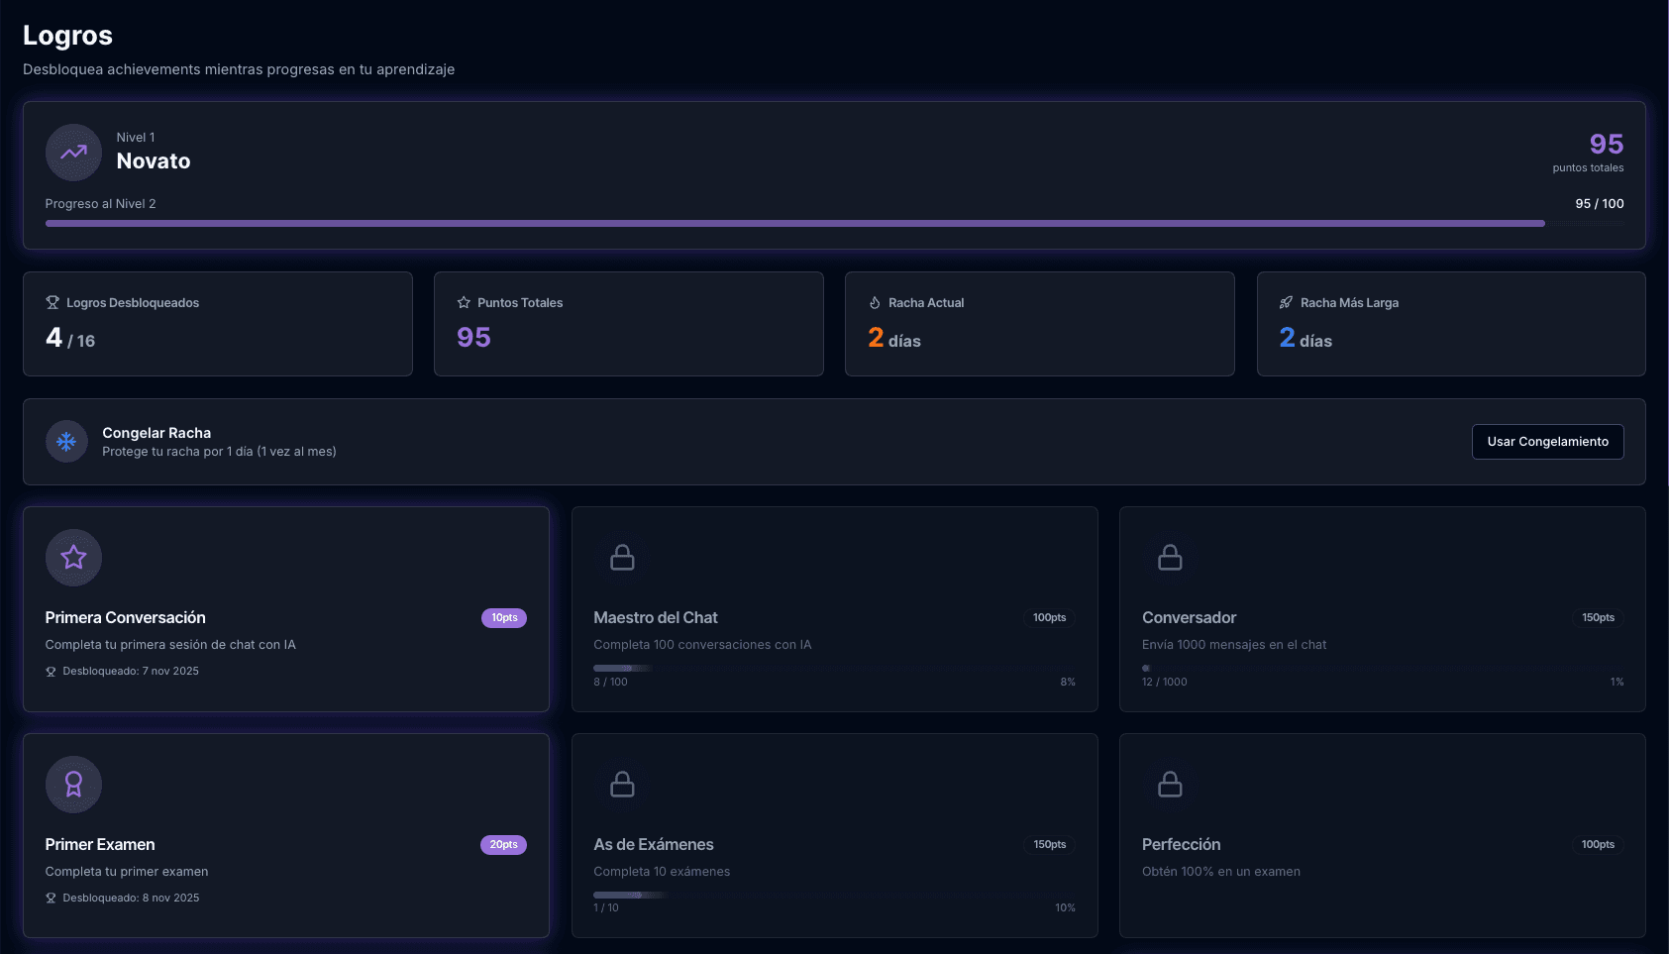
Task: Click the medal icon on Primer Examen
Action: [73, 785]
